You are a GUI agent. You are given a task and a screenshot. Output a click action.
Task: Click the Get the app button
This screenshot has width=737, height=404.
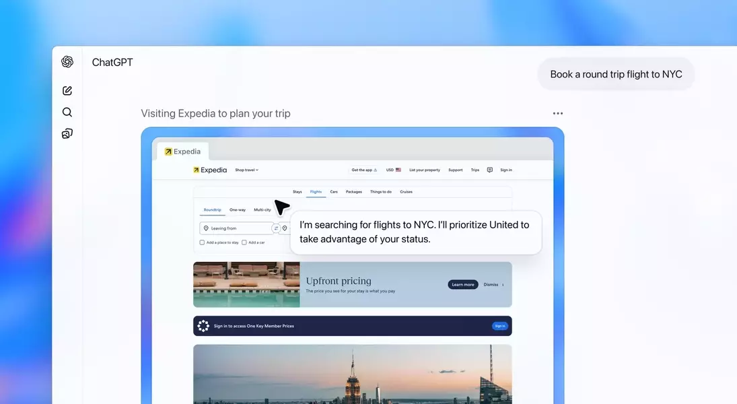click(364, 170)
